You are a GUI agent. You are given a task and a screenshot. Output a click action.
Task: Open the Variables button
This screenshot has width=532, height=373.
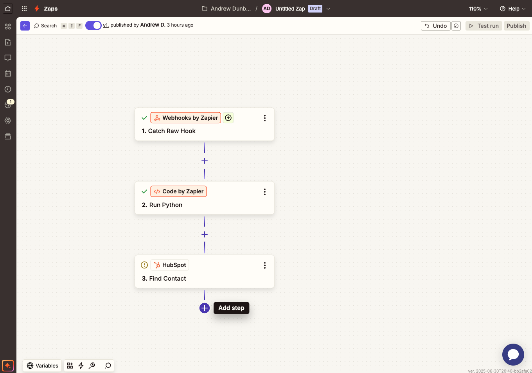pos(43,366)
